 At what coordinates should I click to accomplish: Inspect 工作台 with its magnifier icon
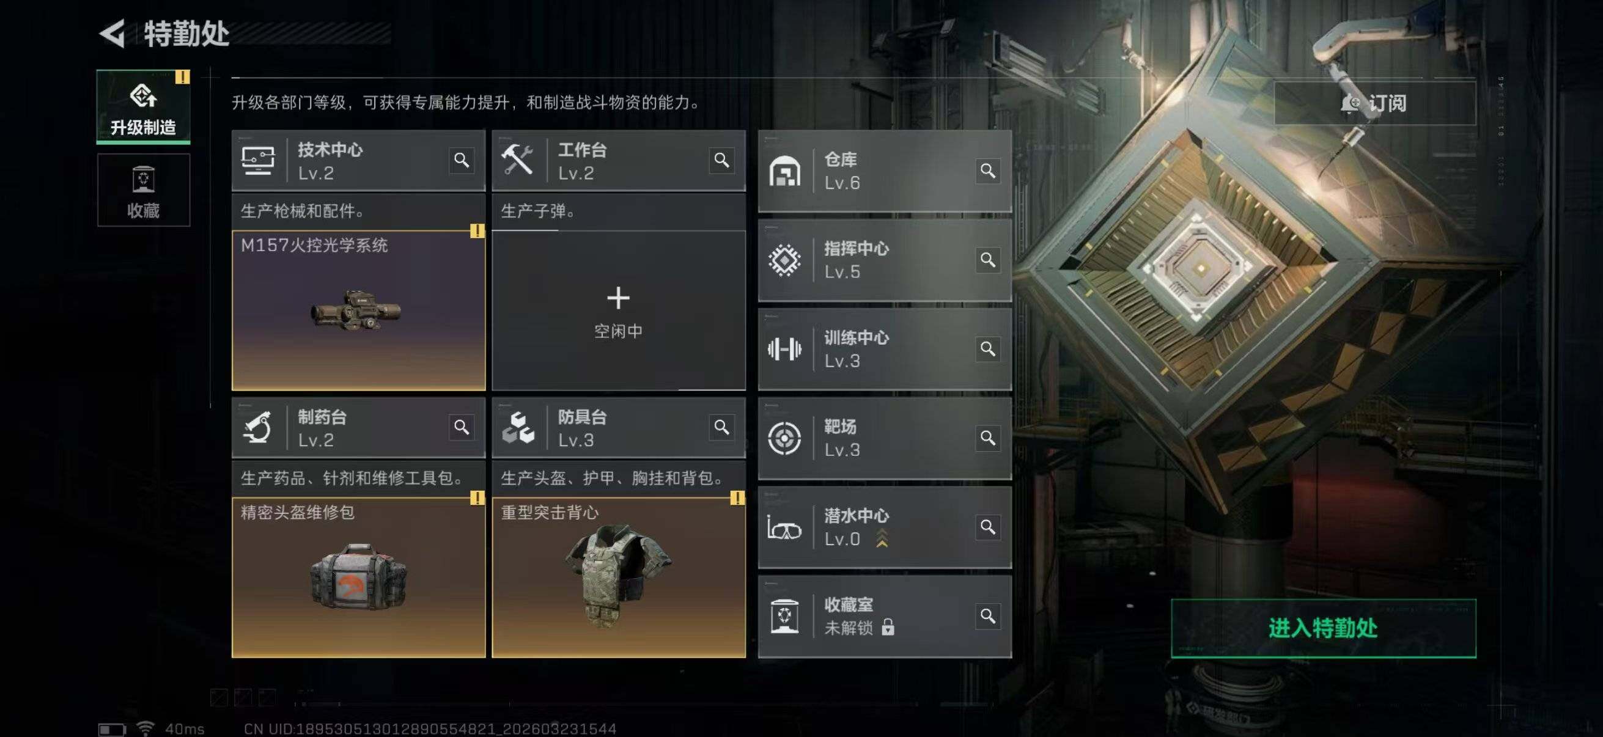click(721, 161)
